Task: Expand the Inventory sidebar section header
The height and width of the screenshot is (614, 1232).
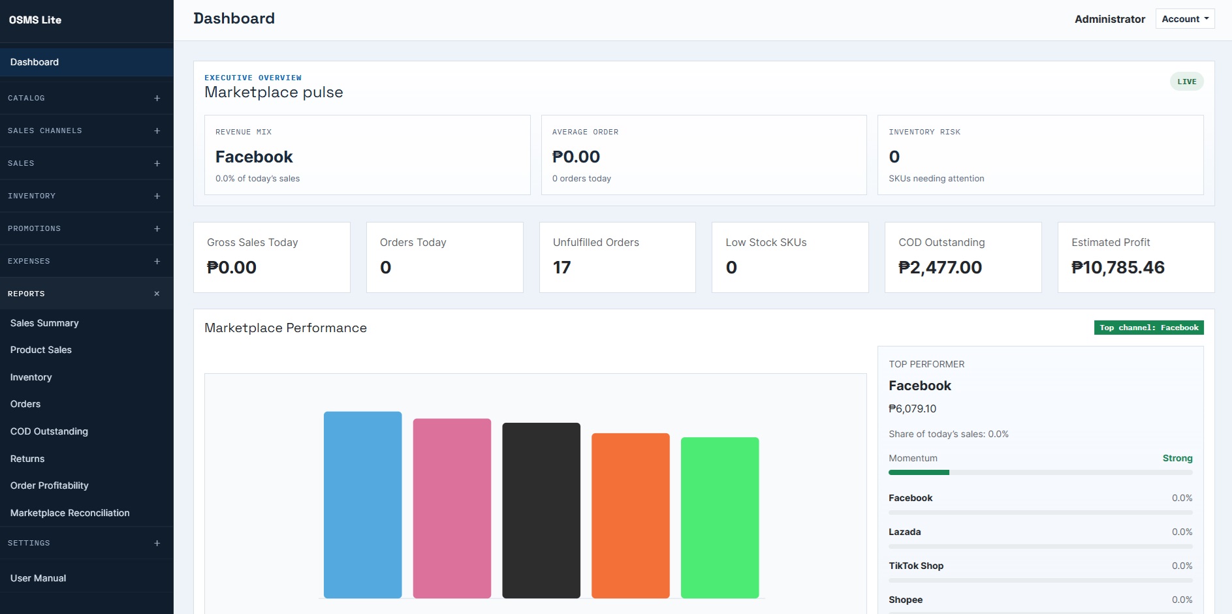Action: 86,196
